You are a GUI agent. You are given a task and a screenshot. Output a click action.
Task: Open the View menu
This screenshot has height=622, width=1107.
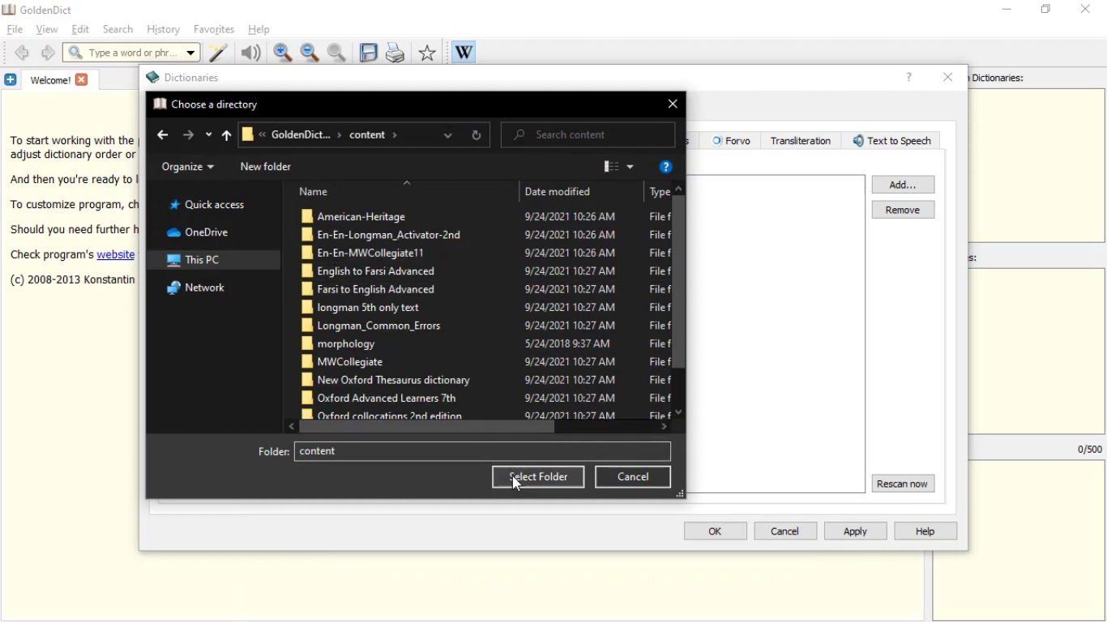tap(47, 29)
